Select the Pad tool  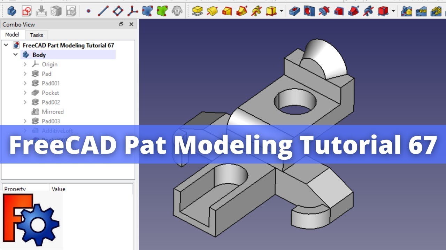pos(198,11)
